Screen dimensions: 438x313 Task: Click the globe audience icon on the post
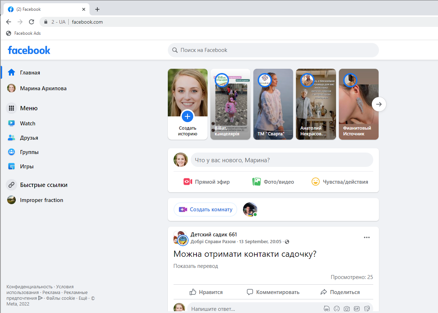(287, 242)
